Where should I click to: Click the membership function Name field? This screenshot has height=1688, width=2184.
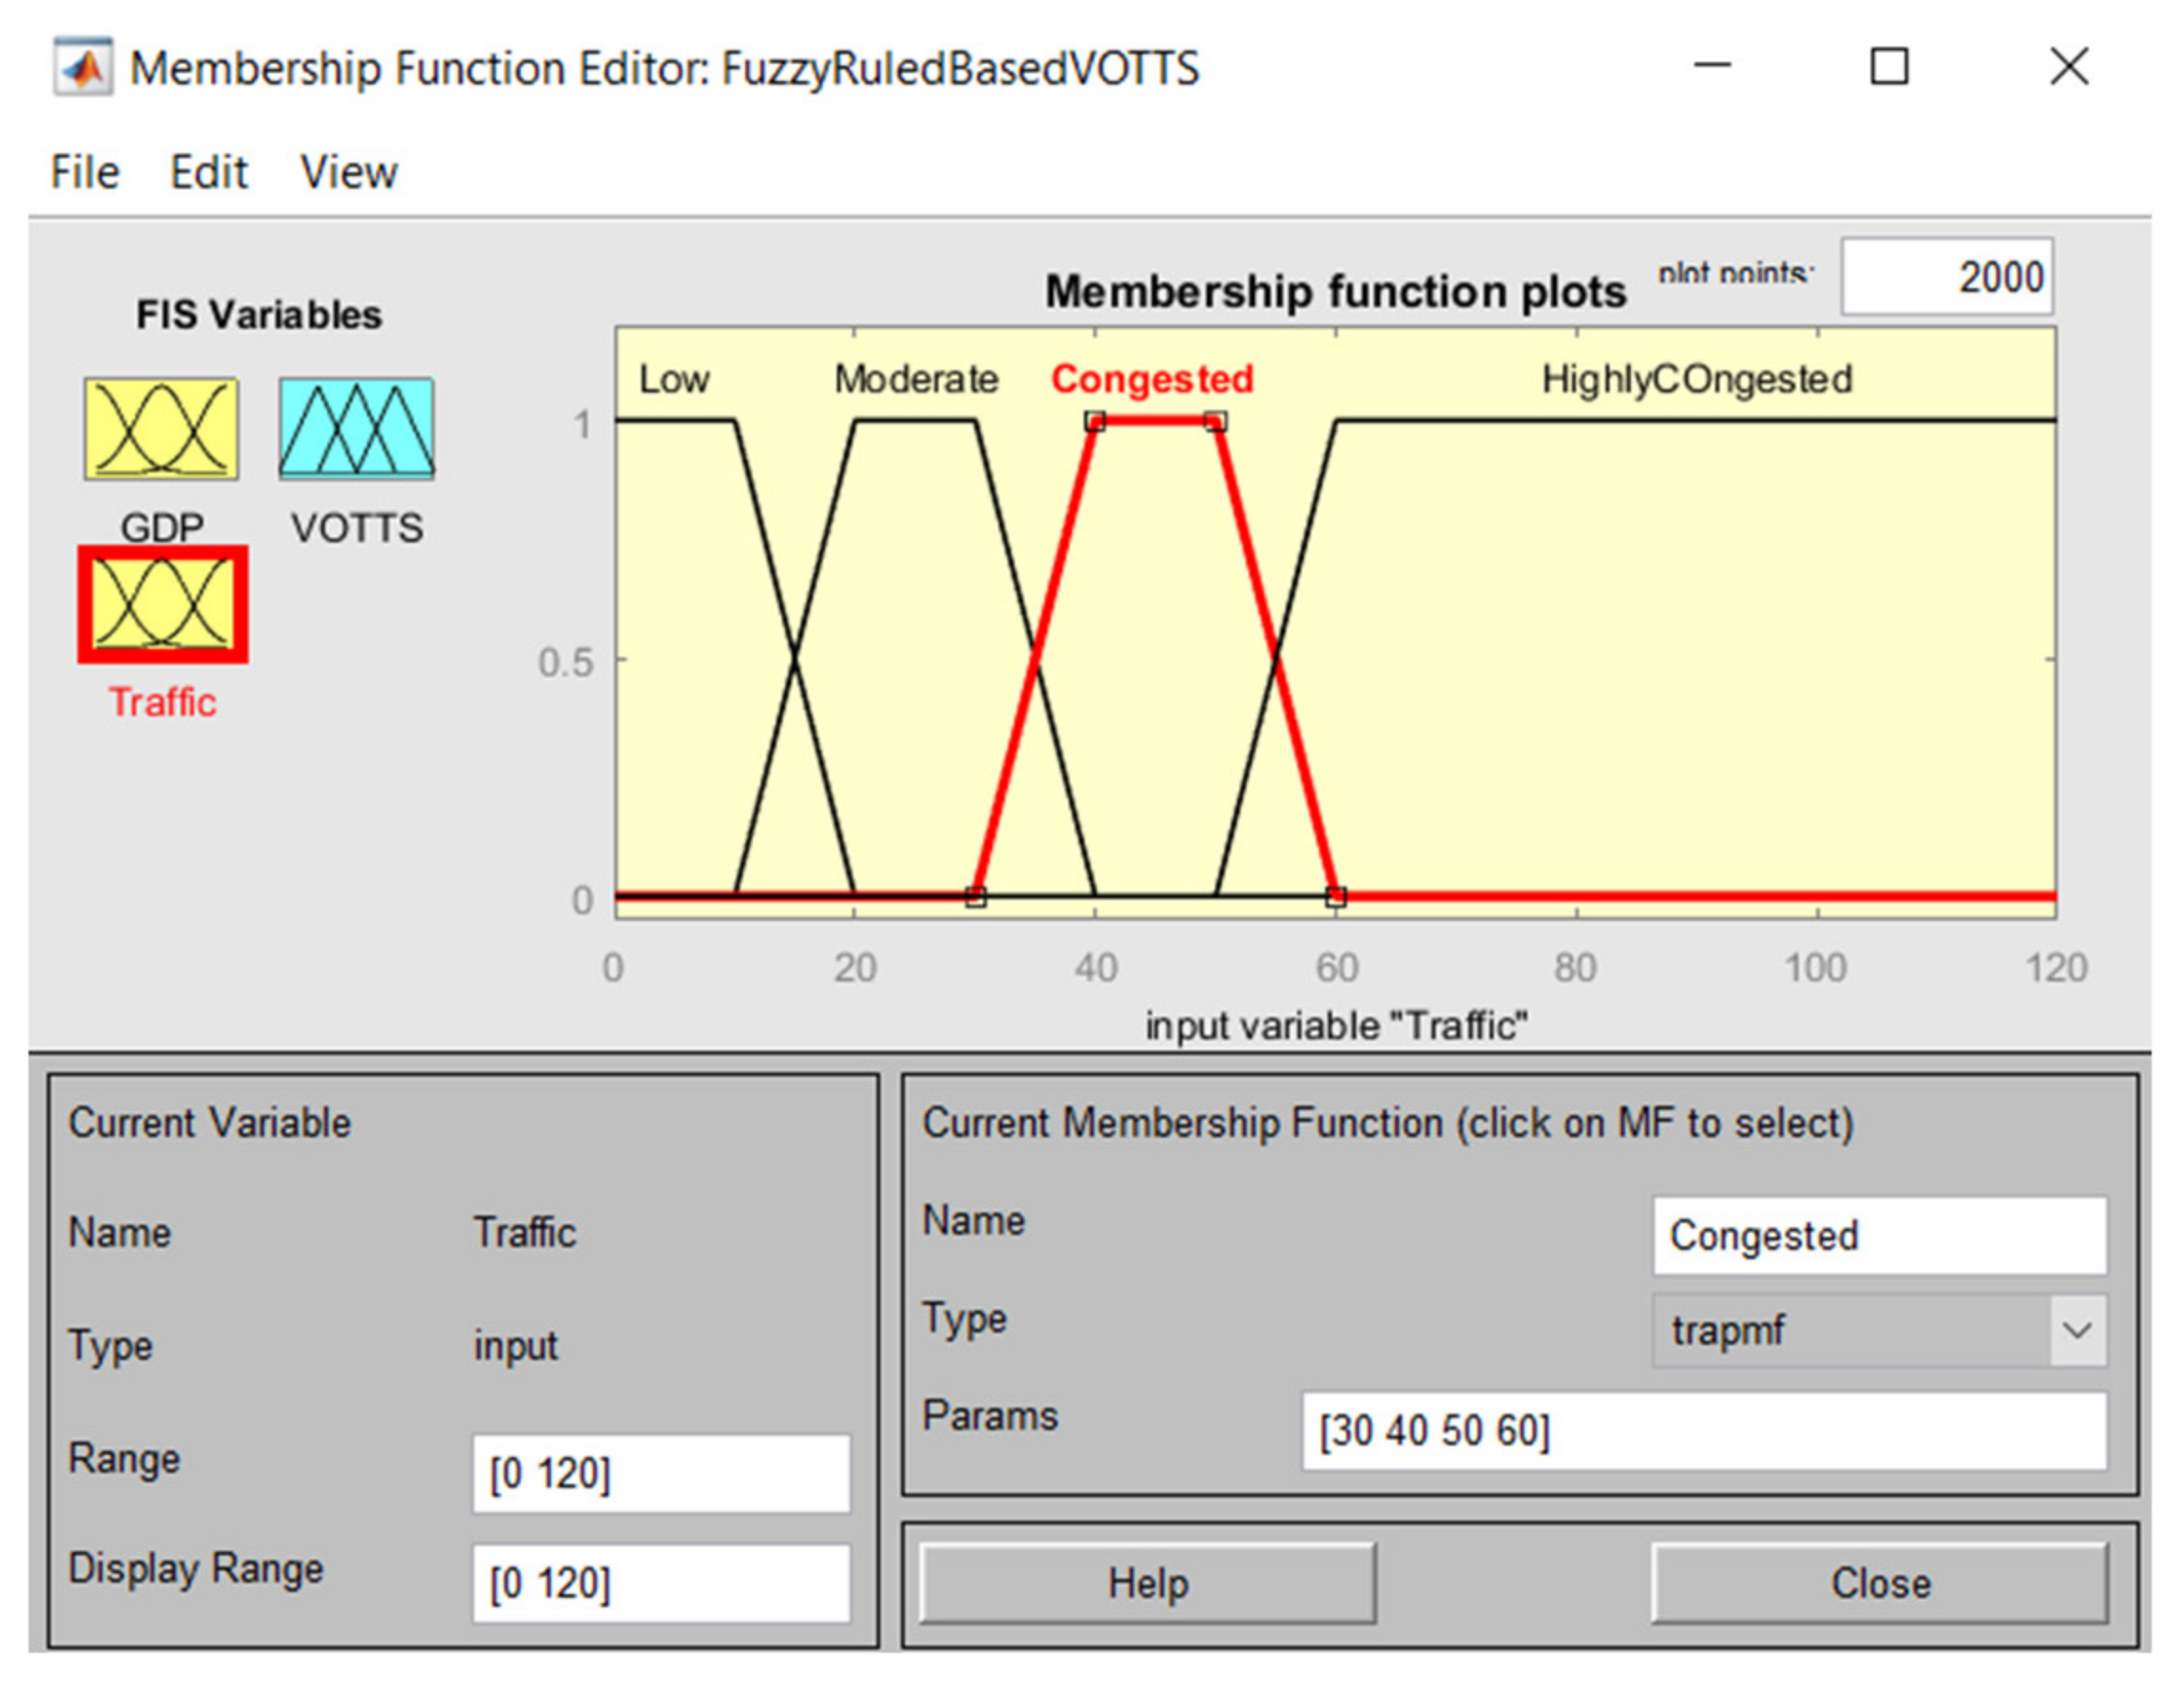tap(1878, 1236)
